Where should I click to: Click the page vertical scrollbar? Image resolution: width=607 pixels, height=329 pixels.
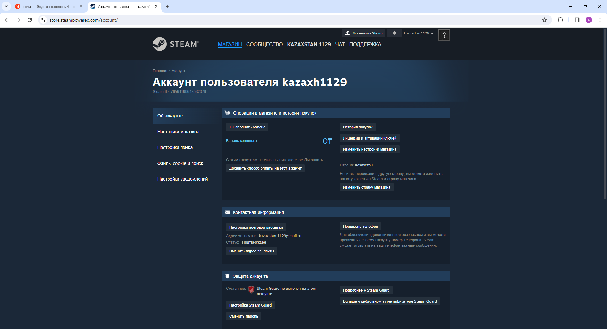point(605,114)
